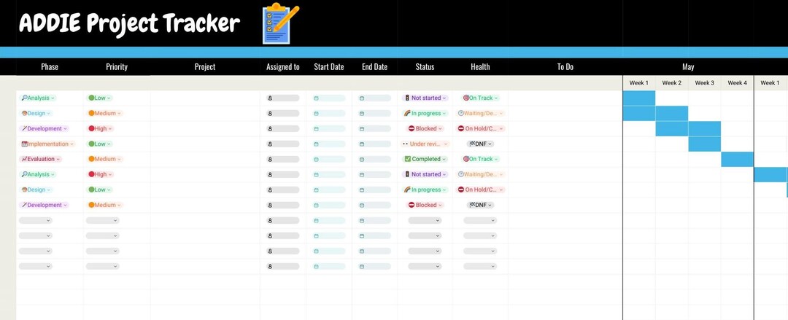Click the To Do cell in the Evaluation row
The height and width of the screenshot is (320, 788).
(x=565, y=159)
